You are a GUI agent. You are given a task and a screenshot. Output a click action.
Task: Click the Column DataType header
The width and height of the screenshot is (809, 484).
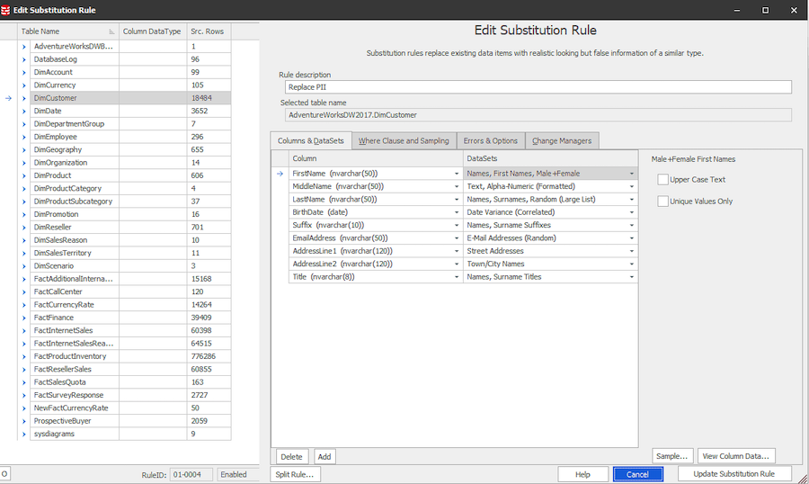[x=153, y=31]
